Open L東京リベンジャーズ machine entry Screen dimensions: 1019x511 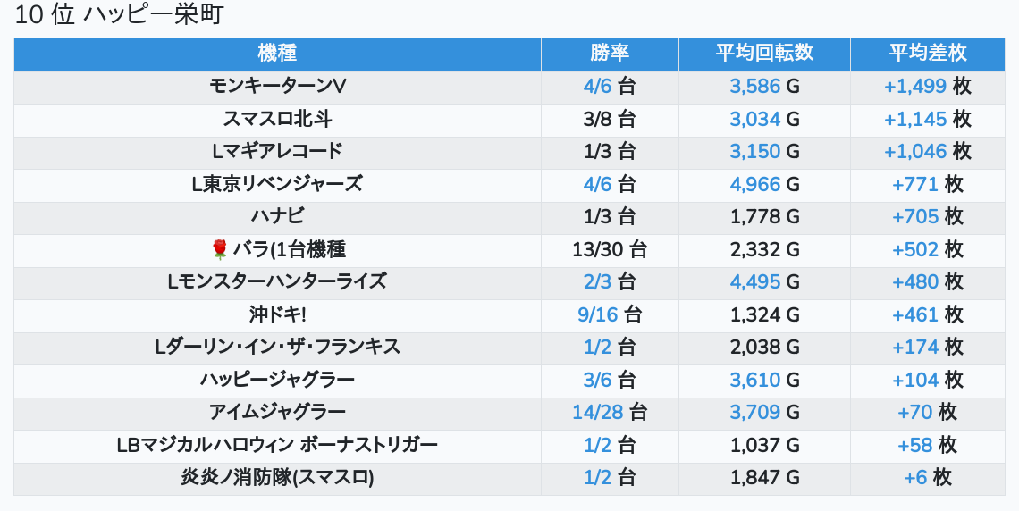point(277,184)
